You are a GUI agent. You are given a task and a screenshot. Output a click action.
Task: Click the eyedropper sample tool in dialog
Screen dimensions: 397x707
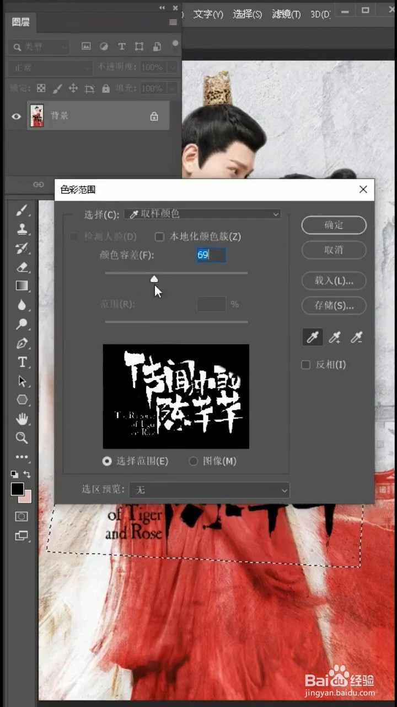313,337
